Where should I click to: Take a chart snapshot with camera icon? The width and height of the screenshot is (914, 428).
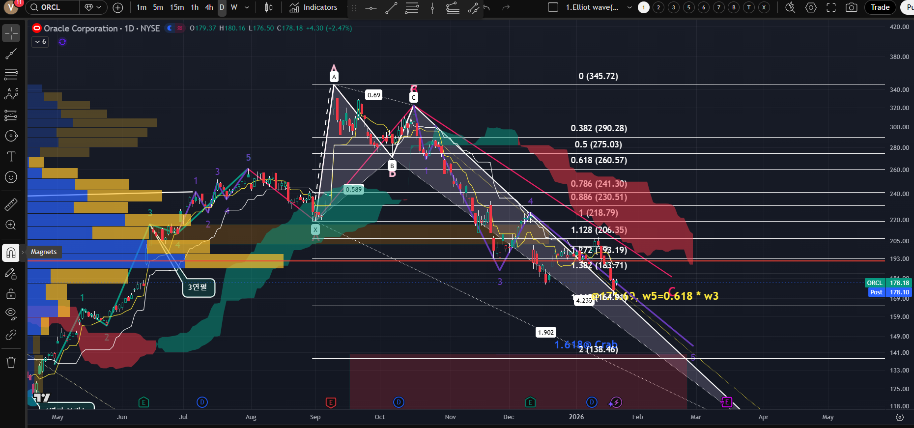point(851,7)
